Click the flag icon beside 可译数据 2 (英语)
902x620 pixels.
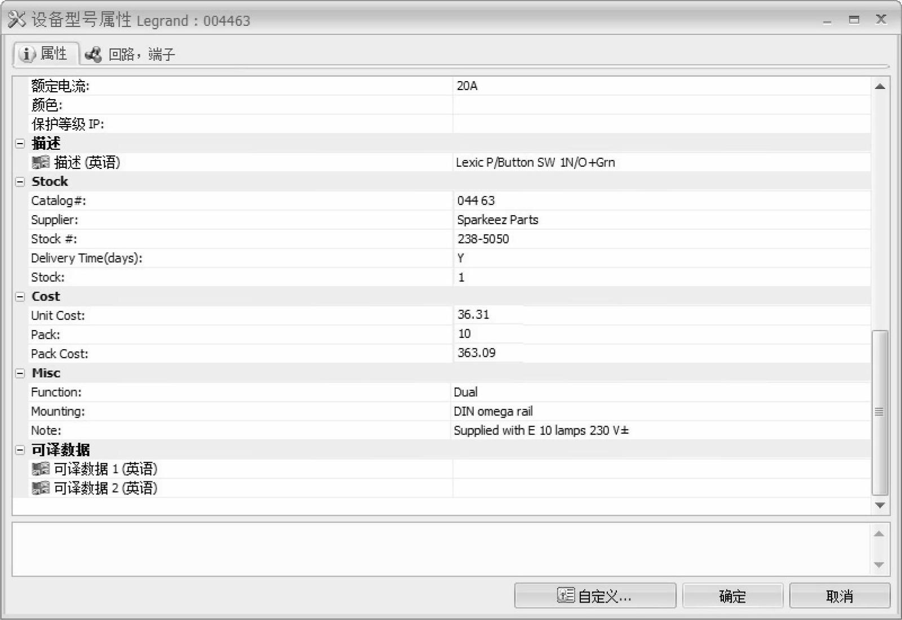pyautogui.click(x=41, y=488)
